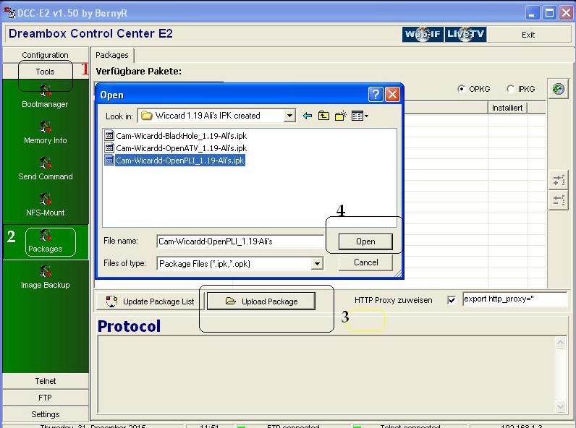Screen dimensions: 576x428
Task: Click the export http_proxy input field
Action: [x=515, y=299]
